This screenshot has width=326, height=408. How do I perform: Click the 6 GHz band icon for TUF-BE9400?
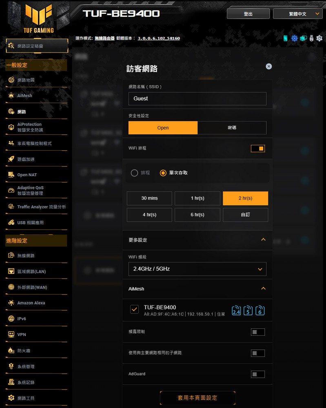[260, 310]
